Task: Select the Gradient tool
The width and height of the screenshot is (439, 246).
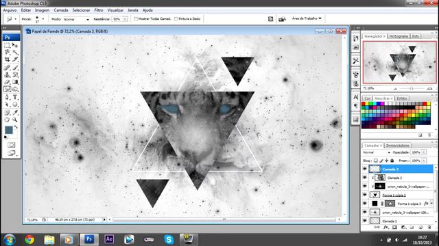Action: click(15, 82)
